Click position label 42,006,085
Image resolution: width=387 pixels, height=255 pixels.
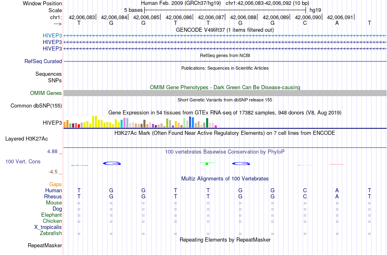coord(146,17)
